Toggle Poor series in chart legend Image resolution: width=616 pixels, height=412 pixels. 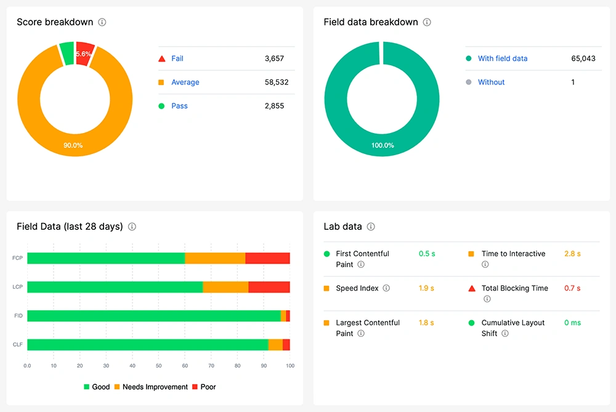pos(204,387)
